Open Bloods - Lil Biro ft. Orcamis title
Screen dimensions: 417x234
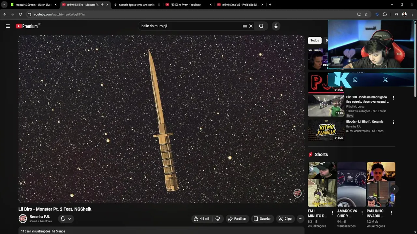coord(365,122)
